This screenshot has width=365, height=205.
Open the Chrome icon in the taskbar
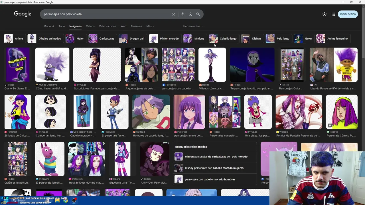pos(66,200)
